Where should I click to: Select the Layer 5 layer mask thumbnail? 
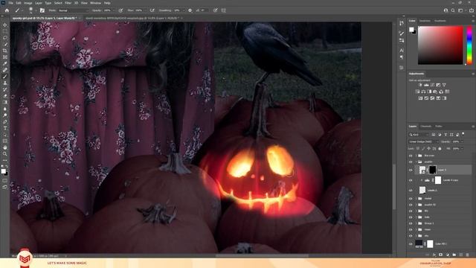(x=432, y=170)
